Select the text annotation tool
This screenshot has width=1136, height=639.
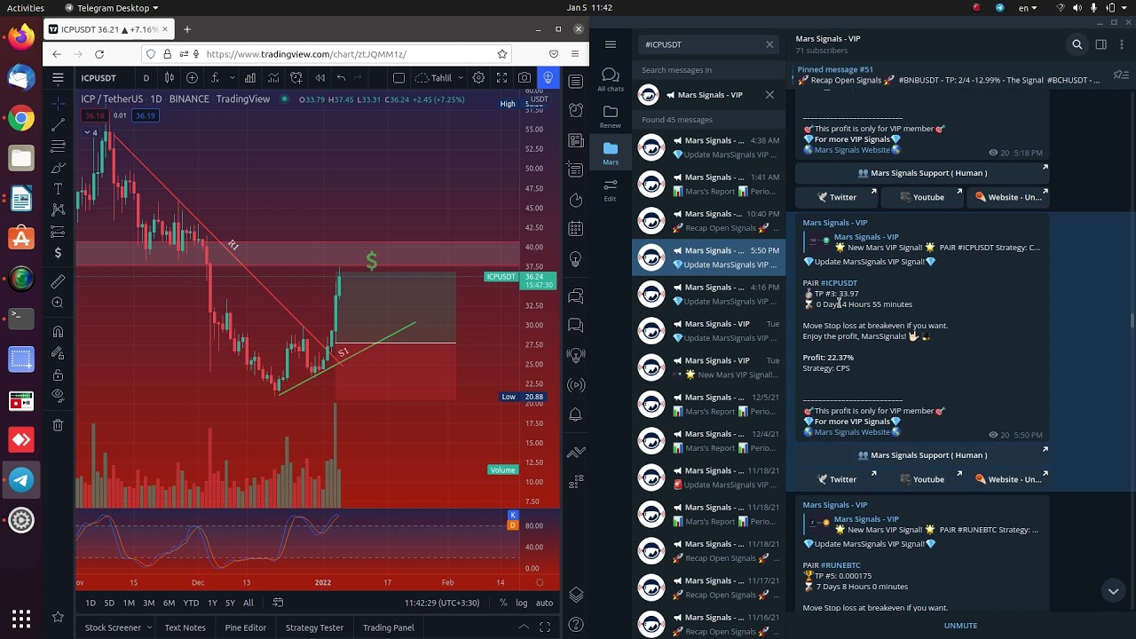tap(58, 189)
